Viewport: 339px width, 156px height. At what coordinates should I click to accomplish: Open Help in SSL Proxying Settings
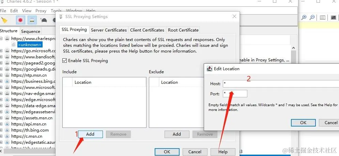(x=223, y=152)
